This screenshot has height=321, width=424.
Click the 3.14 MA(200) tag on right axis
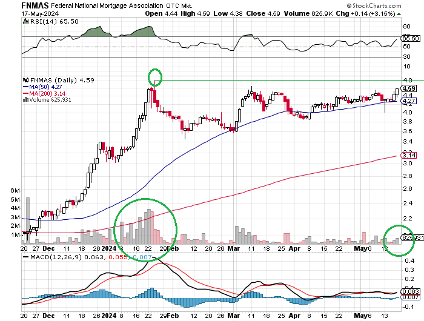[409, 155]
